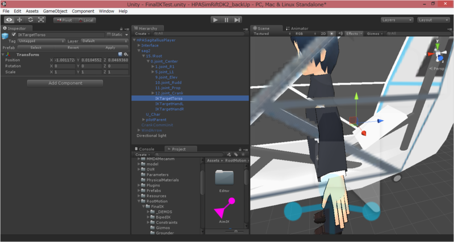
Task: Toggle Pivot/Center handle position
Action: click(x=64, y=20)
